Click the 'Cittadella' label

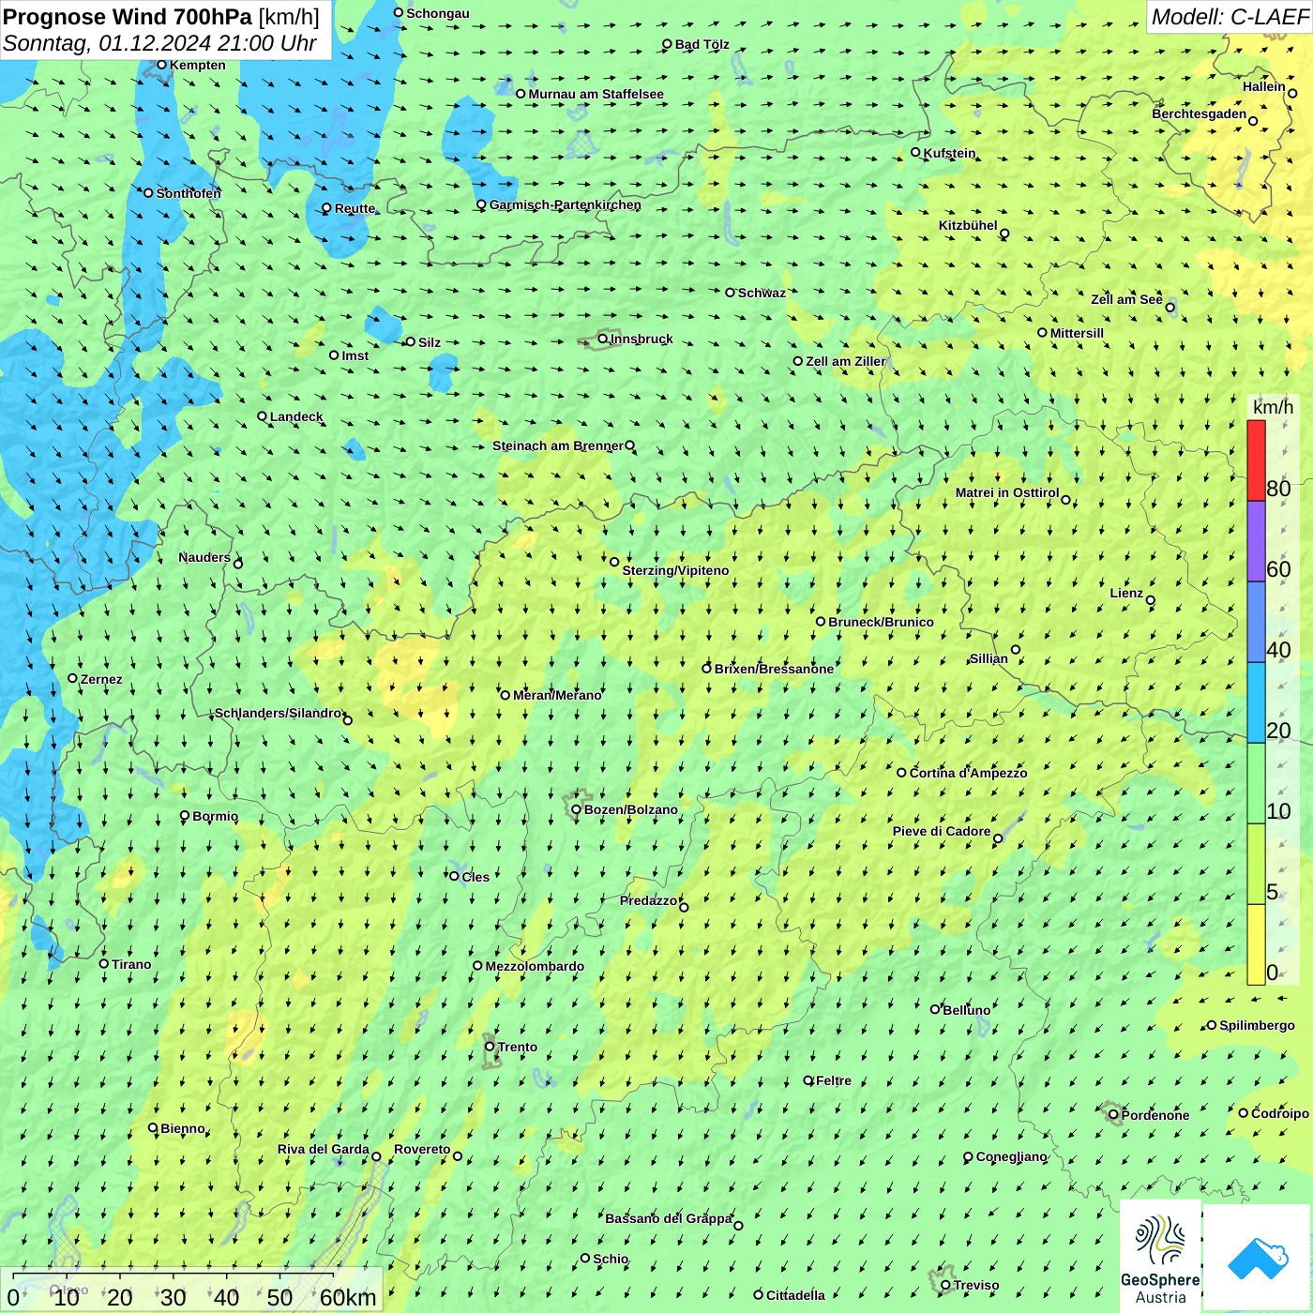[795, 1295]
